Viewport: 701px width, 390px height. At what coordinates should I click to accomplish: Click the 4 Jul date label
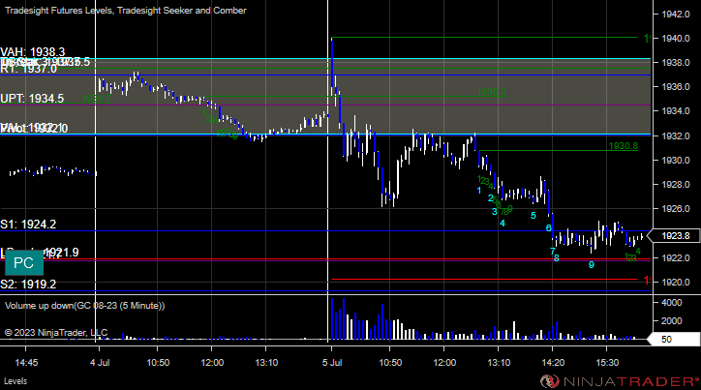(x=100, y=362)
